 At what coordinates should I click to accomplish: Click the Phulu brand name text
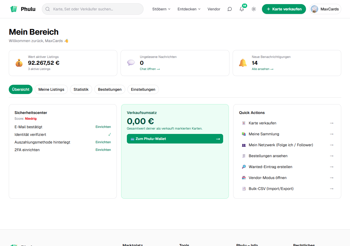28,9
